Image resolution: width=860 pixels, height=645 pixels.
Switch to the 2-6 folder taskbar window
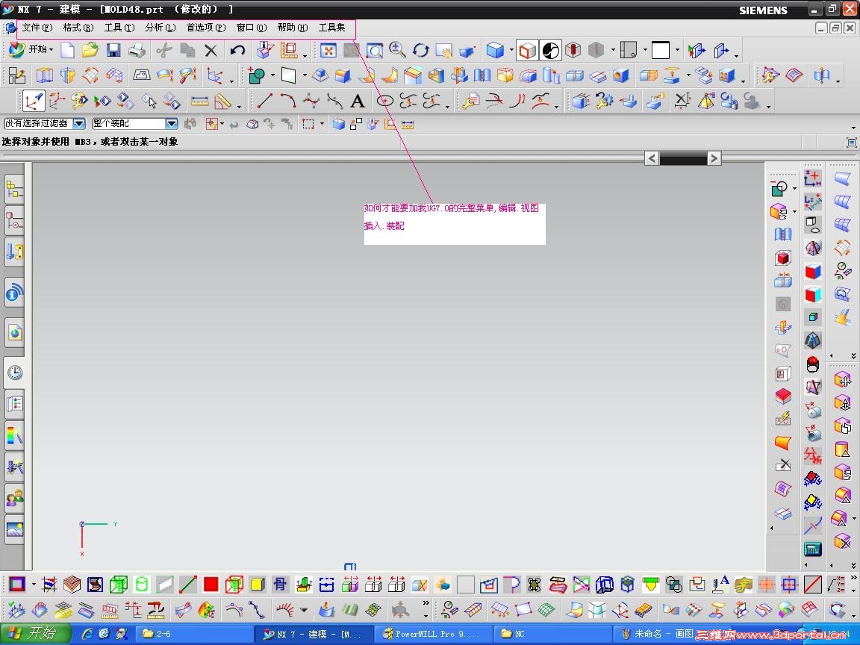click(195, 634)
